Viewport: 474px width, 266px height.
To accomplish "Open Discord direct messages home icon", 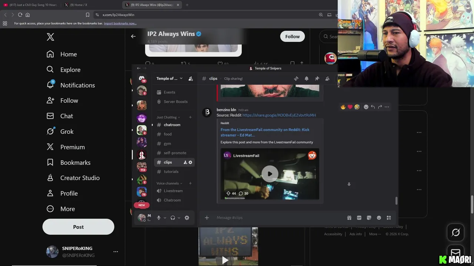I will [141, 78].
